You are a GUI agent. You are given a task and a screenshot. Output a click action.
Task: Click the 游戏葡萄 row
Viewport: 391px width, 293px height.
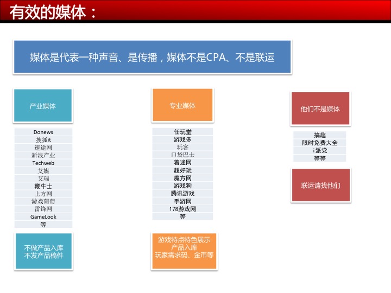click(43, 201)
